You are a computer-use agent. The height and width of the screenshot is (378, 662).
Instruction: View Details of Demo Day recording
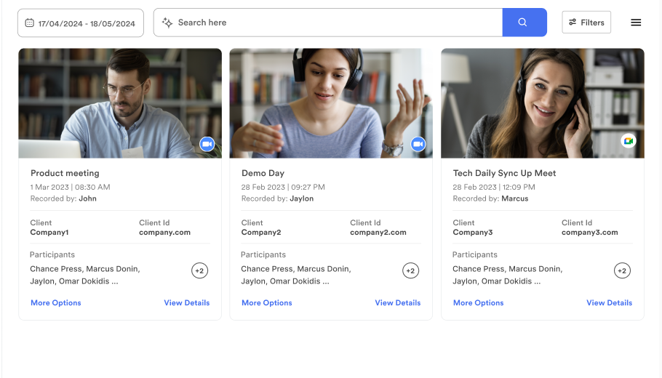click(398, 303)
